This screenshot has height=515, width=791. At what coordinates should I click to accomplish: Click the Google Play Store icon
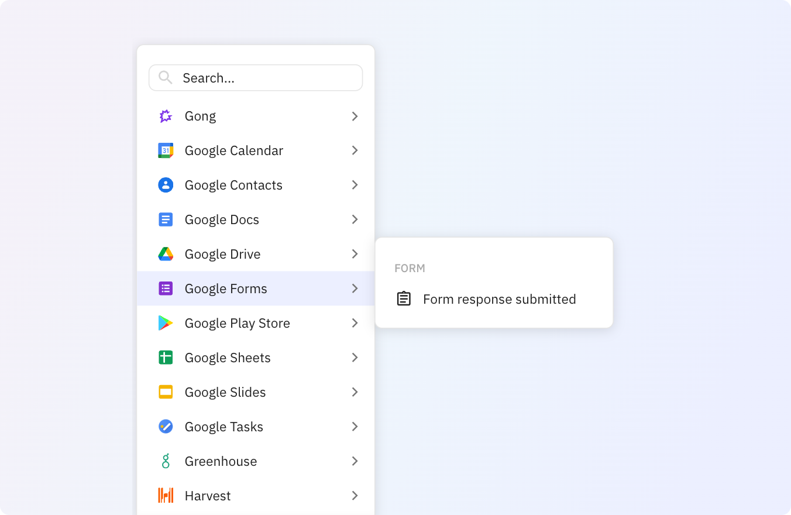[166, 323]
